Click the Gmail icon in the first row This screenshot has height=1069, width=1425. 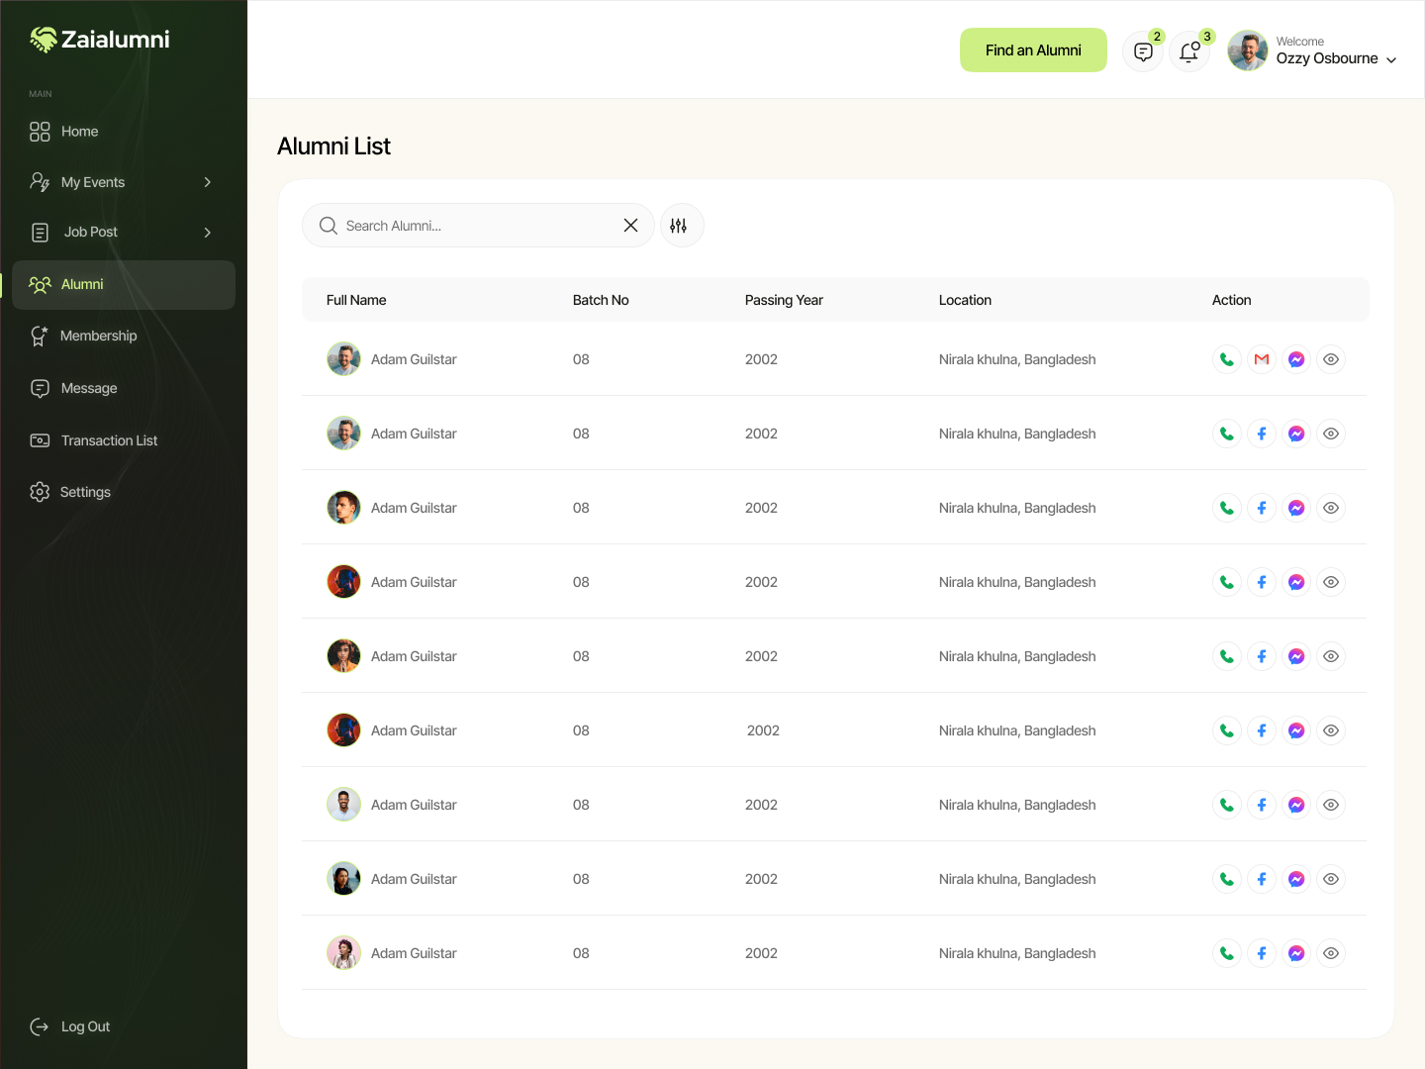point(1261,358)
